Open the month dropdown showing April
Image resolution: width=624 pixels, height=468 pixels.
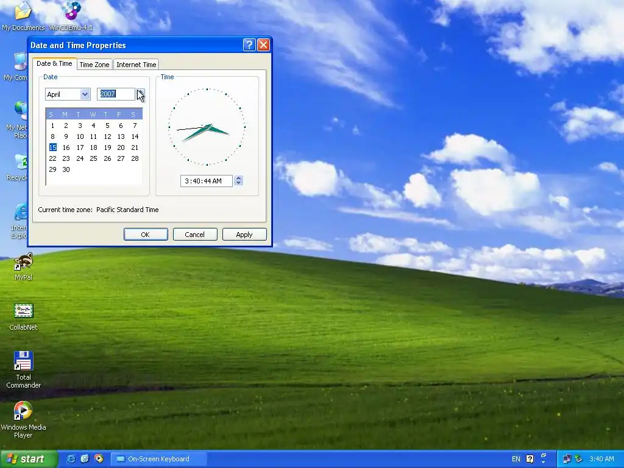coord(68,94)
